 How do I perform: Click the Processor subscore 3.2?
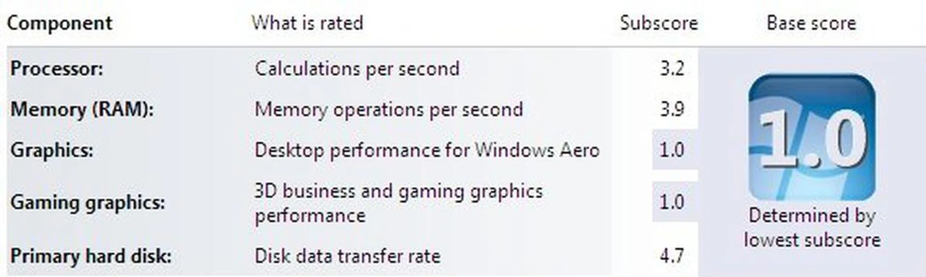point(672,69)
